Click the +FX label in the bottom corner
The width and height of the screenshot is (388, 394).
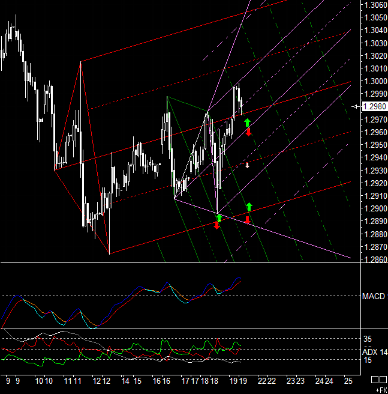381,390
